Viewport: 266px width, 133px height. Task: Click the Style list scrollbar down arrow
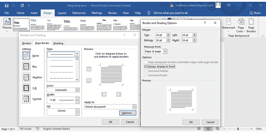tap(77, 79)
